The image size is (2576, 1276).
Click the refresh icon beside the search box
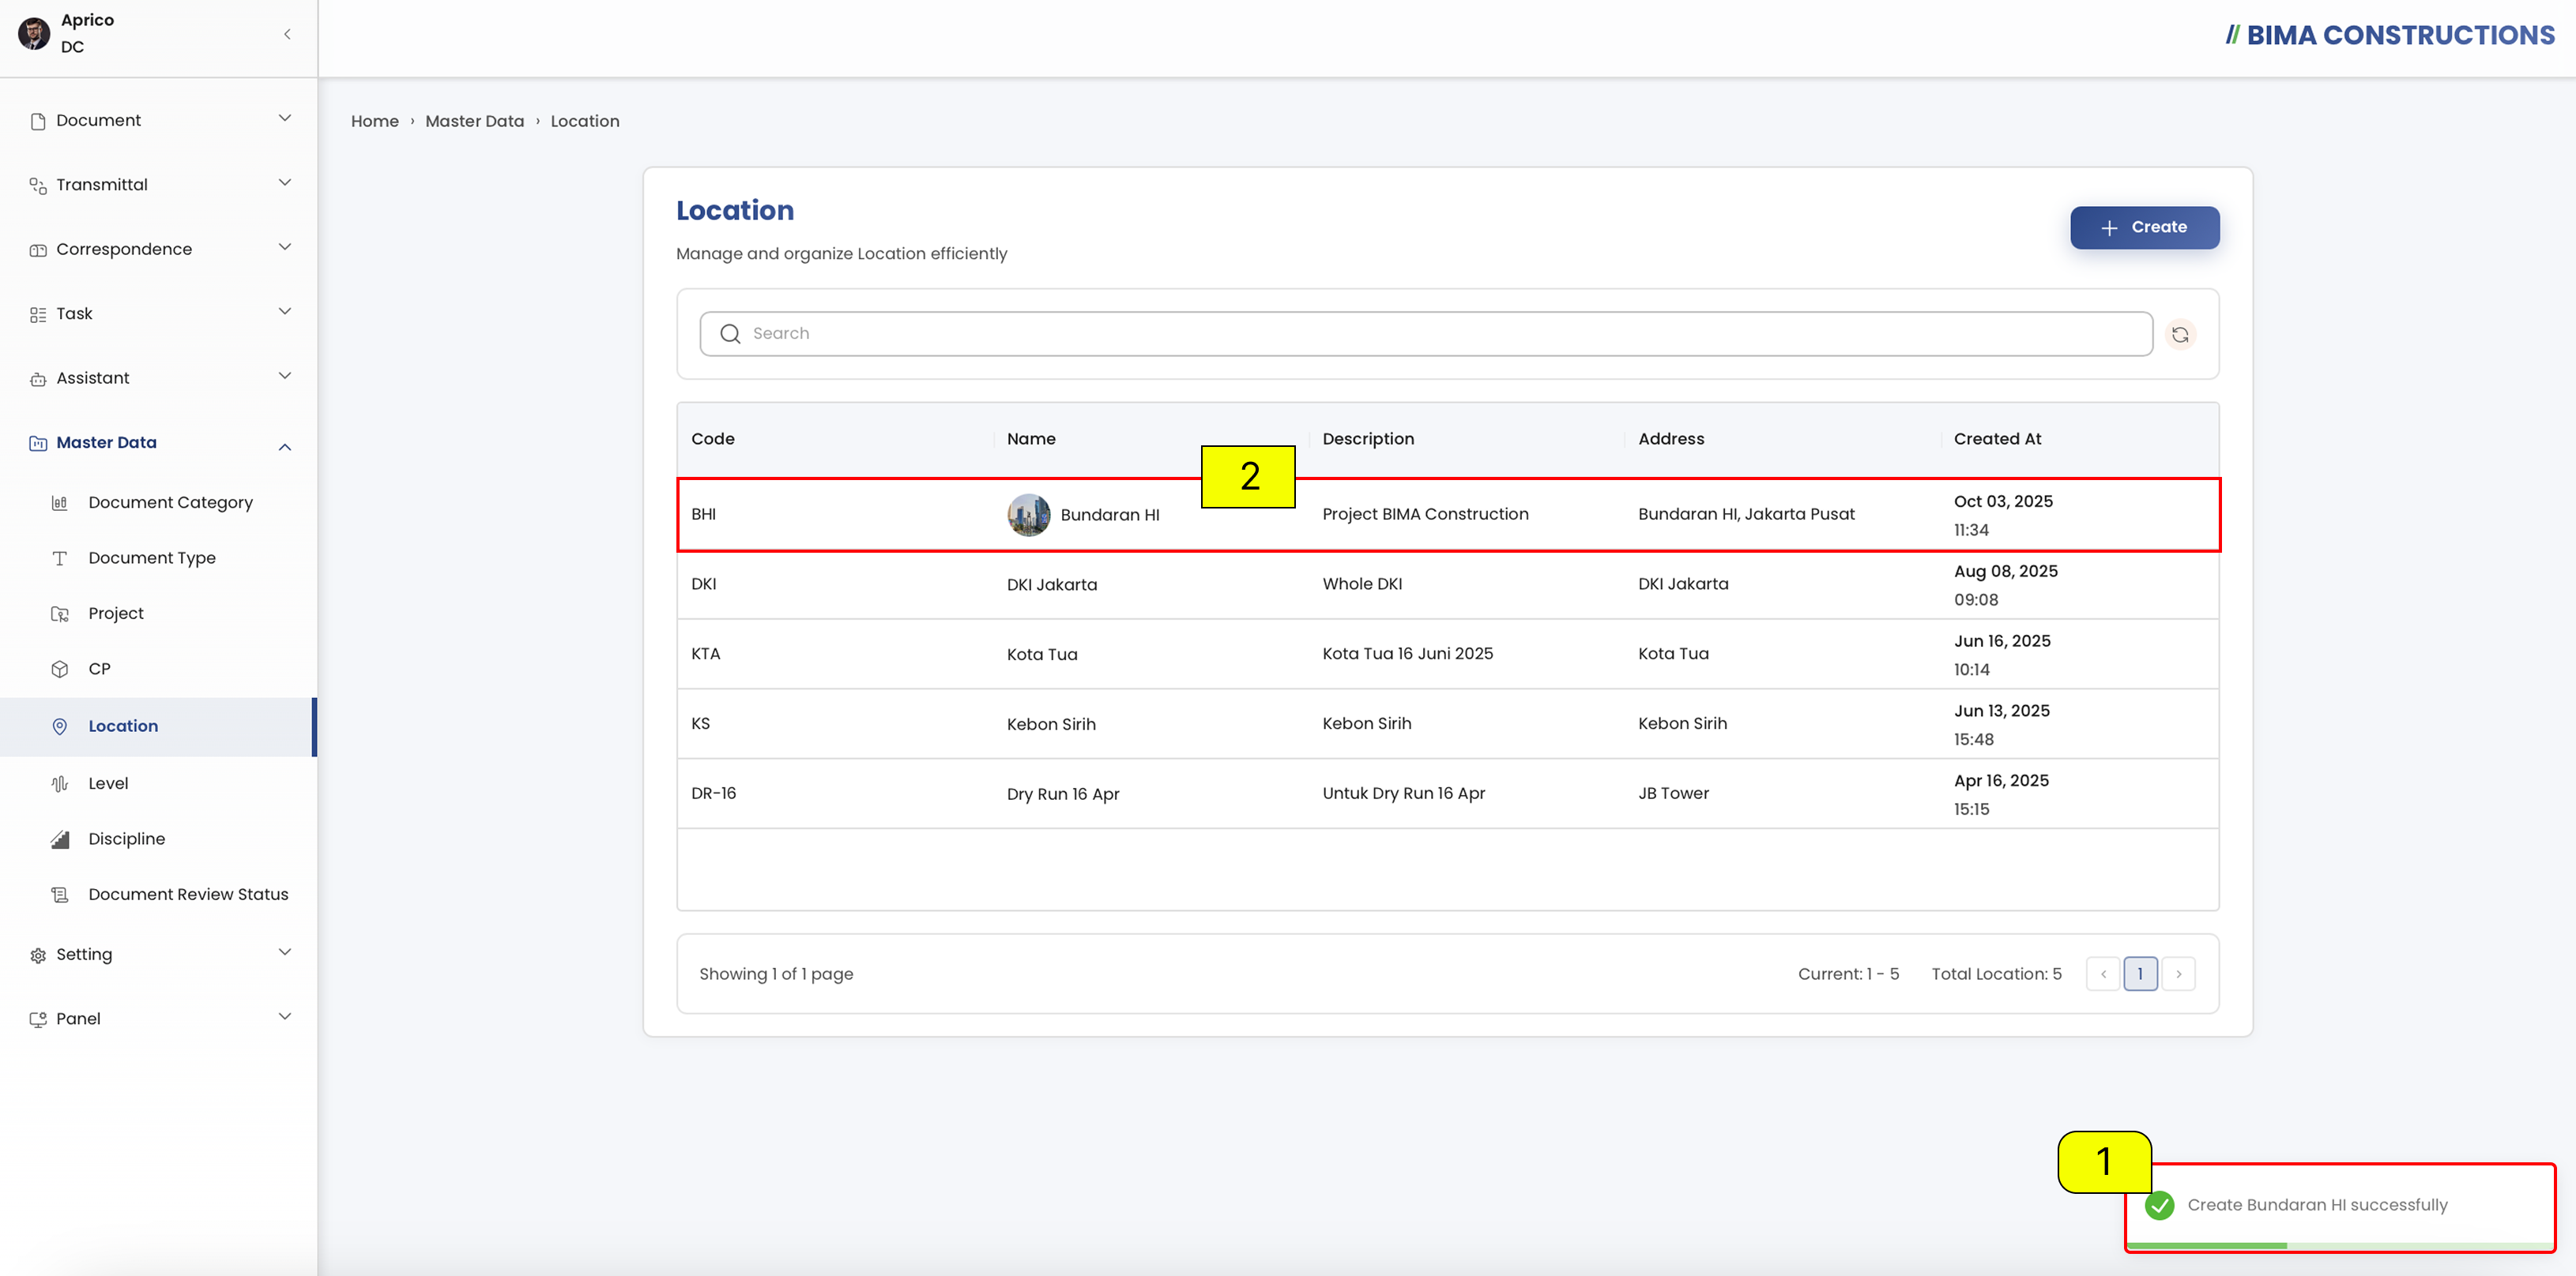point(2180,334)
